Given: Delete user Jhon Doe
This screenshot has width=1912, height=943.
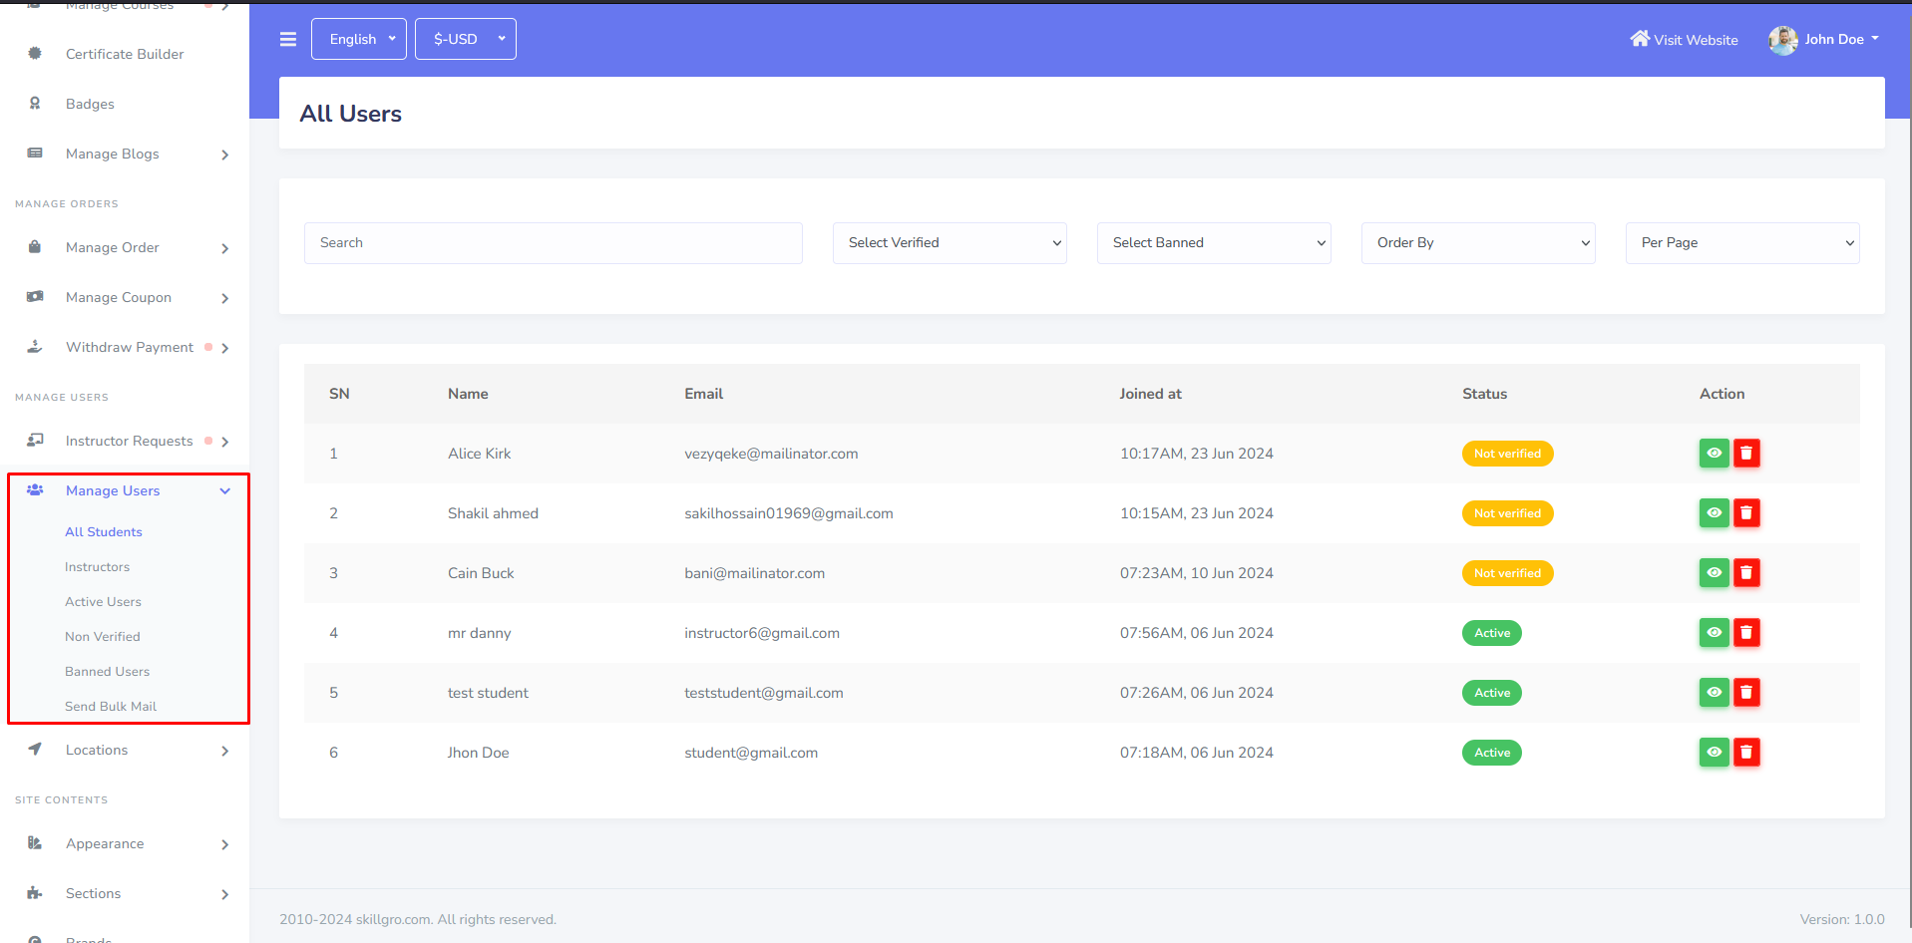Looking at the screenshot, I should [x=1746, y=753].
